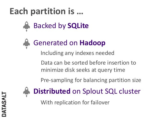
Task: Click 'Data can be sorted before insertion to' line
Action: 88,63
